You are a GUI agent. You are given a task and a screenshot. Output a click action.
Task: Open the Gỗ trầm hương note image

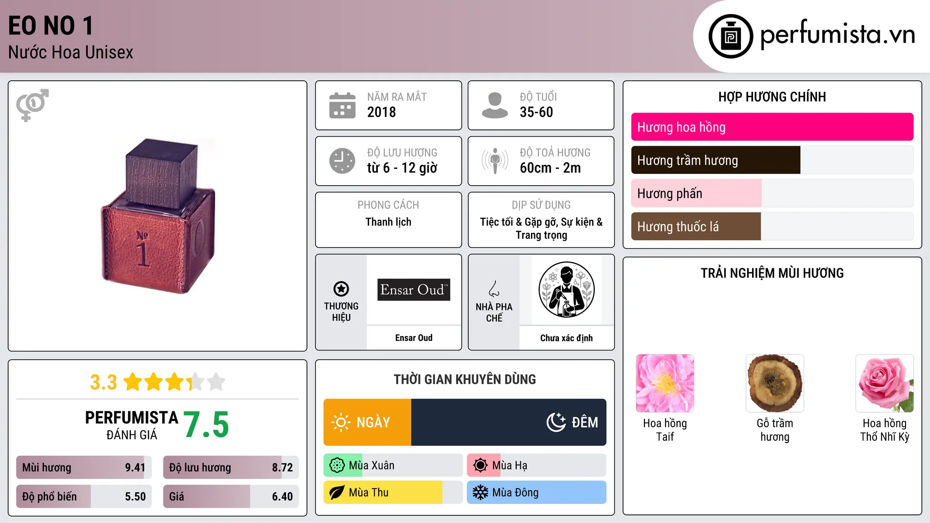775,383
